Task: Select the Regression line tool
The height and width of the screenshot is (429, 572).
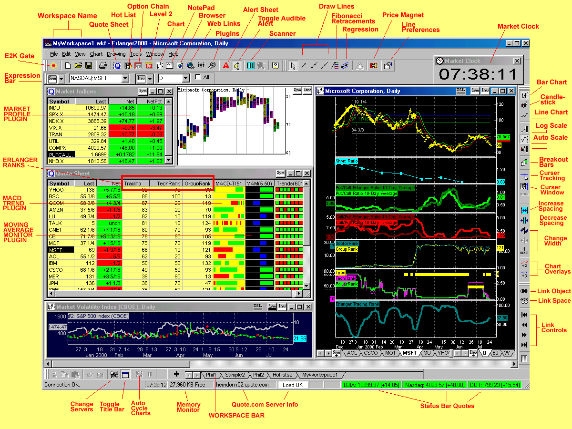Action: [x=345, y=65]
